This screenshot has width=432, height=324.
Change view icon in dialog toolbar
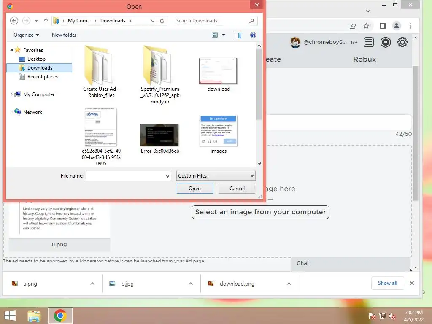(215, 35)
